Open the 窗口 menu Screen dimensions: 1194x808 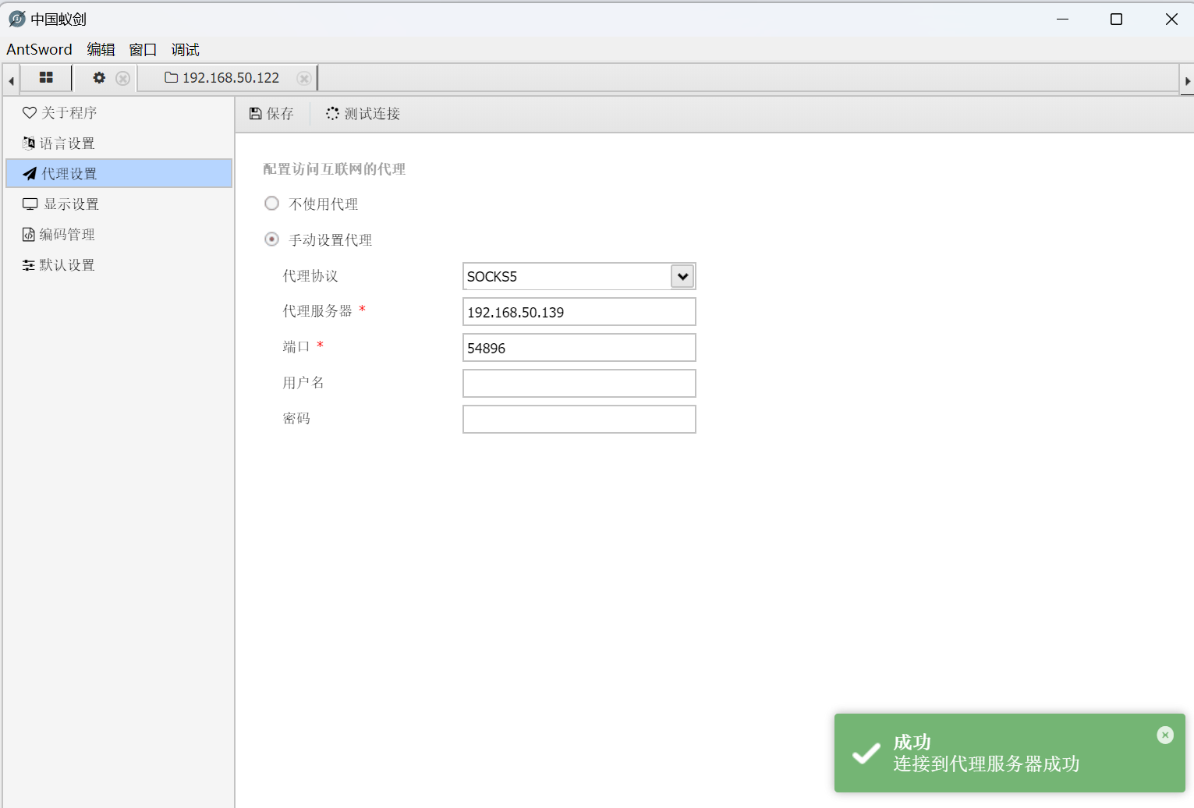pyautogui.click(x=143, y=49)
